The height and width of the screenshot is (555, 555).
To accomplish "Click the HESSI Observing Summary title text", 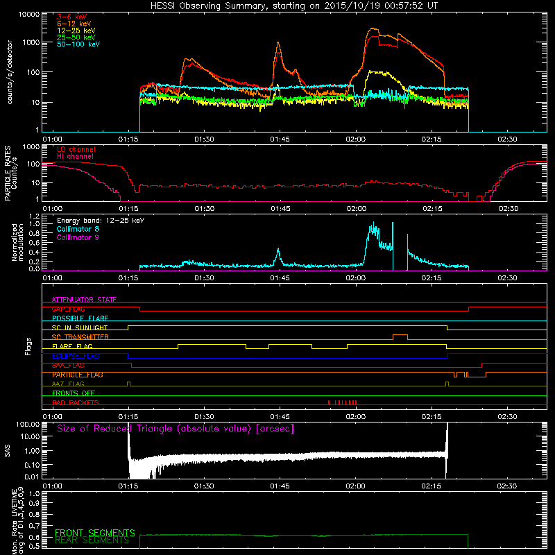I will click(x=294, y=6).
